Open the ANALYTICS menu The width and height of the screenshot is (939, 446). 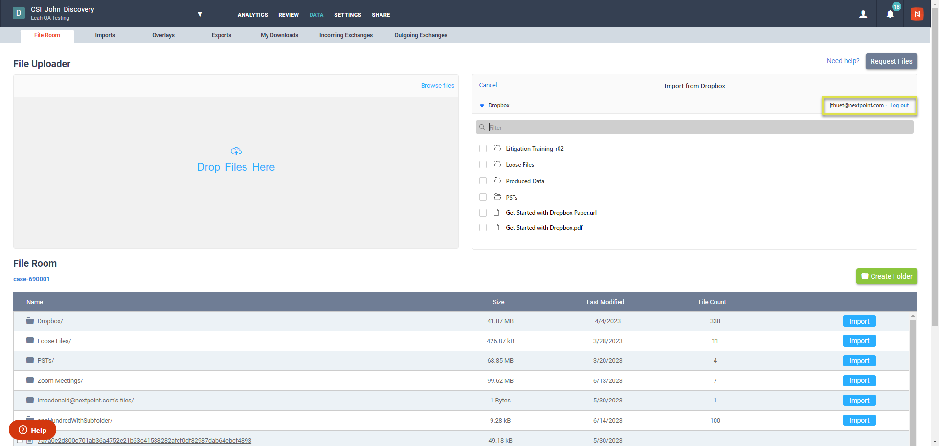253,15
